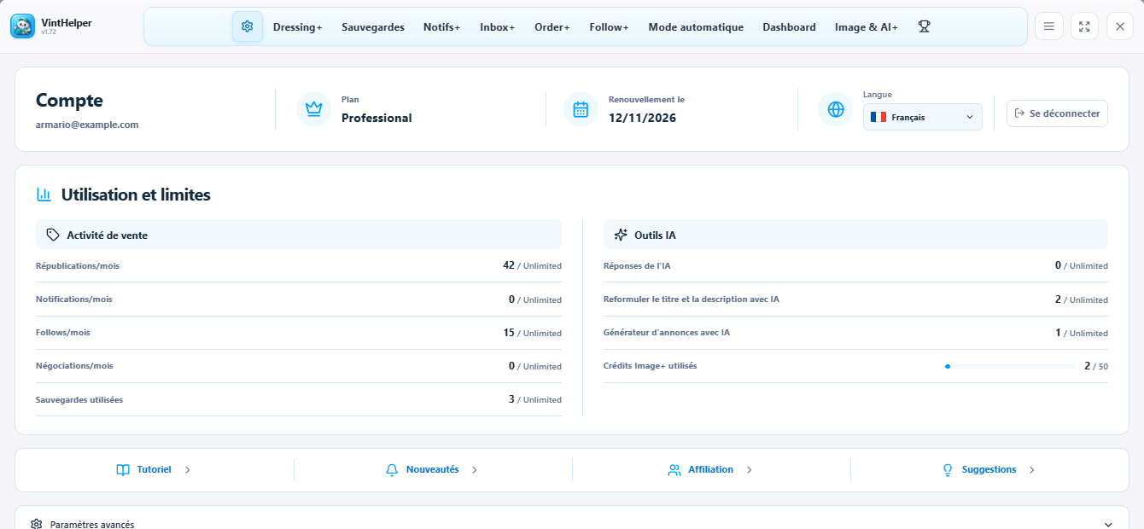This screenshot has width=1144, height=529.
Task: Go to the Image & AI+ tab
Action: 867,27
